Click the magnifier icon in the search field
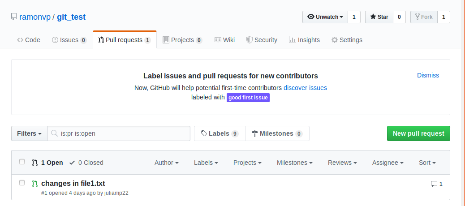 click(x=54, y=133)
